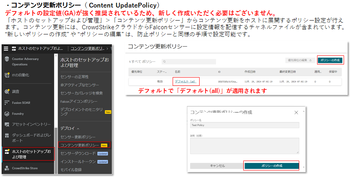
Task: Confirm ポリシーの作成 in the dialog
Action: [271, 166]
